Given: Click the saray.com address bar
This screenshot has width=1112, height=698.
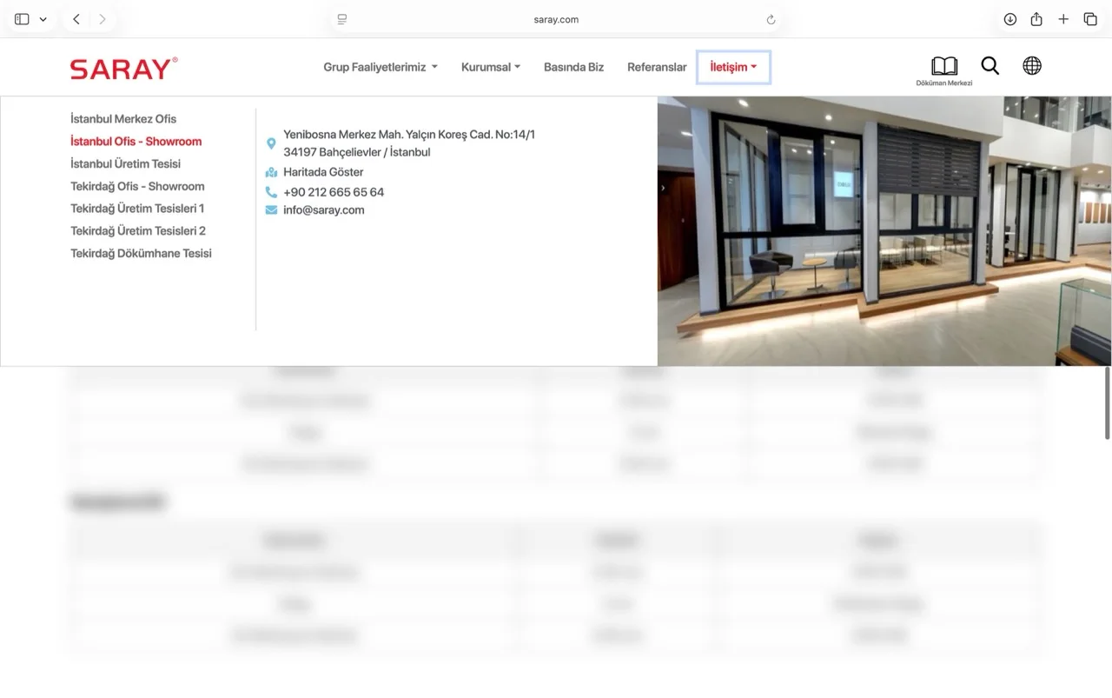Looking at the screenshot, I should point(556,19).
